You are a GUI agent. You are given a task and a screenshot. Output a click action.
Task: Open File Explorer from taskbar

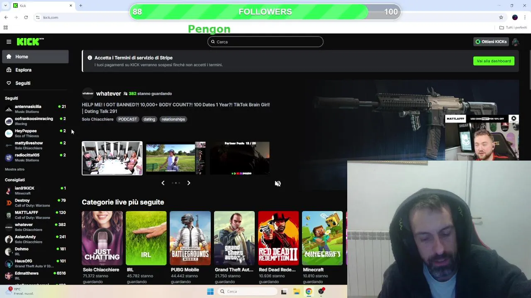(x=297, y=291)
